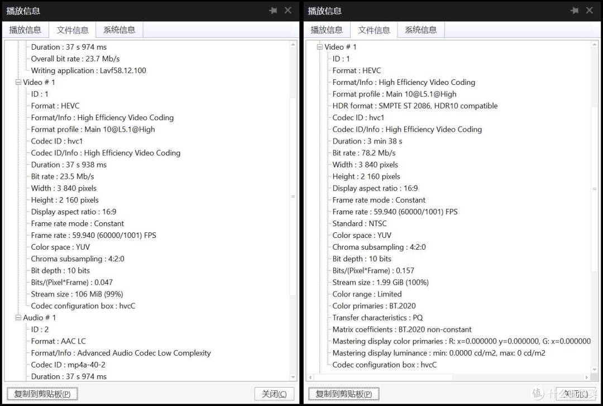Screen dimensions: 603x406
Task: Pin the right 播放信息 window
Action: pyautogui.click(x=575, y=11)
